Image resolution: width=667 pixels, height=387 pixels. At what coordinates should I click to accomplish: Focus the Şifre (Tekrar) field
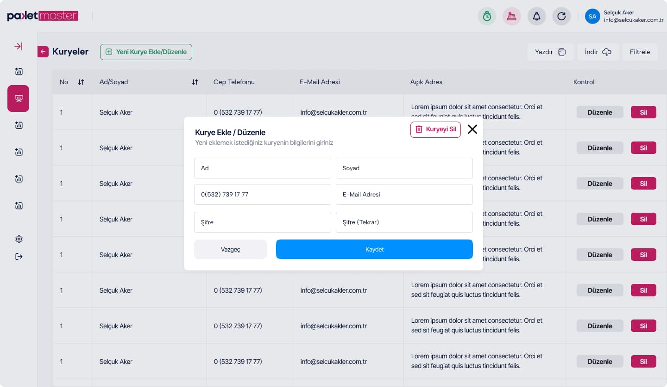pyautogui.click(x=404, y=222)
